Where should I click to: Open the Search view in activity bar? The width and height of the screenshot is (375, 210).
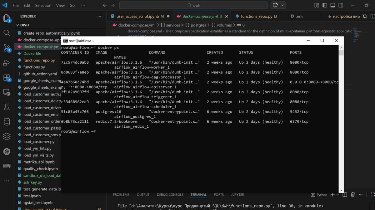7,33
